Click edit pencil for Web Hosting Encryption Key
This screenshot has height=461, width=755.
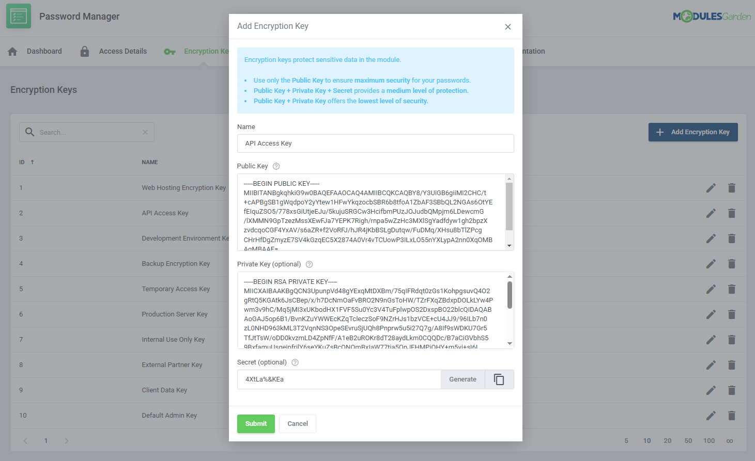click(711, 188)
